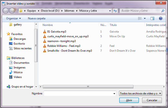Open the recent pages dropdown arrow
The width and height of the screenshot is (168, 108).
pyautogui.click(x=17, y=11)
